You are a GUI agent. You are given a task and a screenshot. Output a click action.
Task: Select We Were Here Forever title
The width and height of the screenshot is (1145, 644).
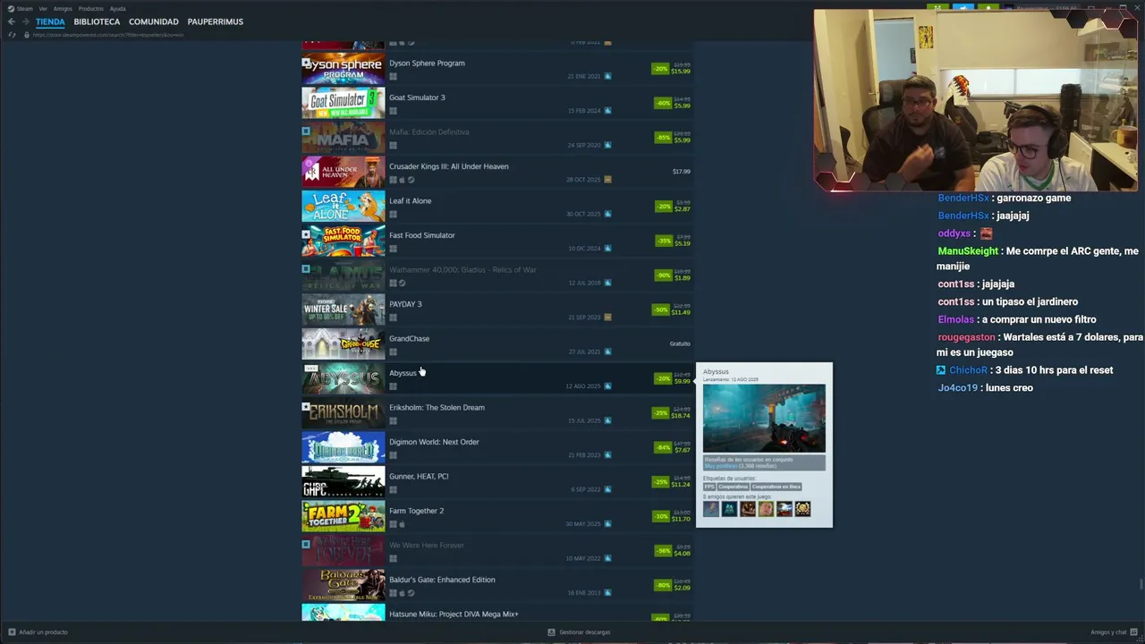pyautogui.click(x=427, y=546)
